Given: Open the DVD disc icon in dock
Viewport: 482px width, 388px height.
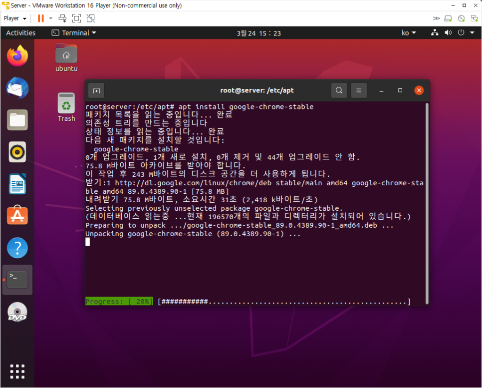Looking at the screenshot, I should (x=17, y=312).
